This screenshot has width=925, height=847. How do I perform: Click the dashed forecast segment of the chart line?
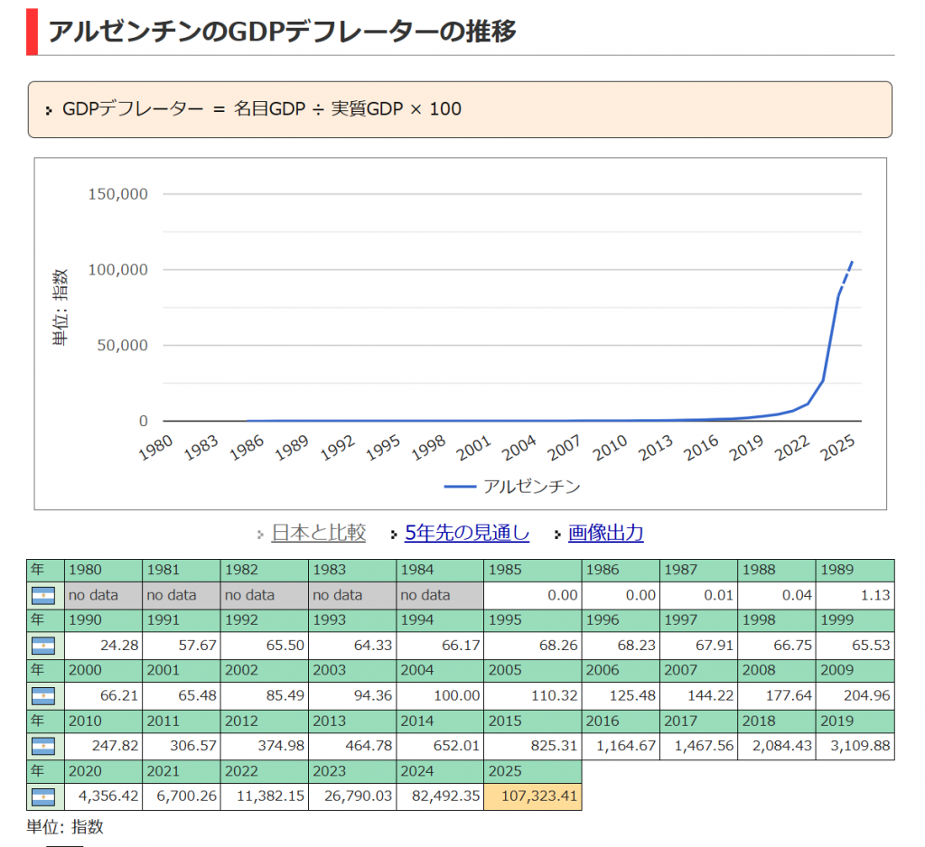[x=847, y=275]
